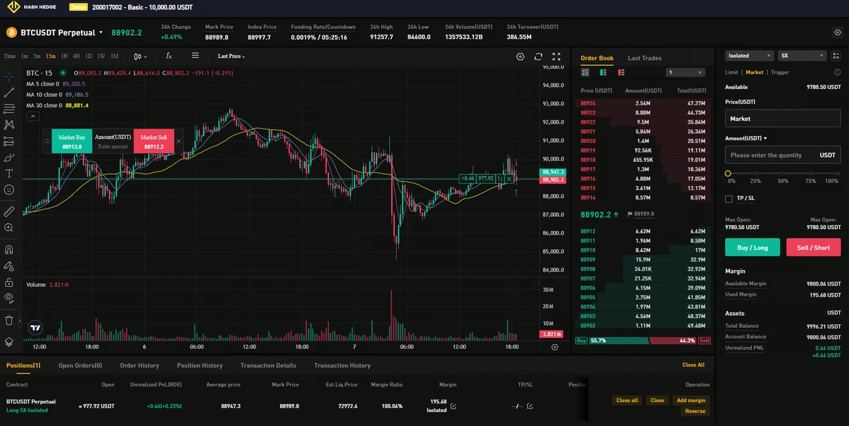The height and width of the screenshot is (426, 849).
Task: Switch chart interval to 1H
Action: tap(64, 56)
